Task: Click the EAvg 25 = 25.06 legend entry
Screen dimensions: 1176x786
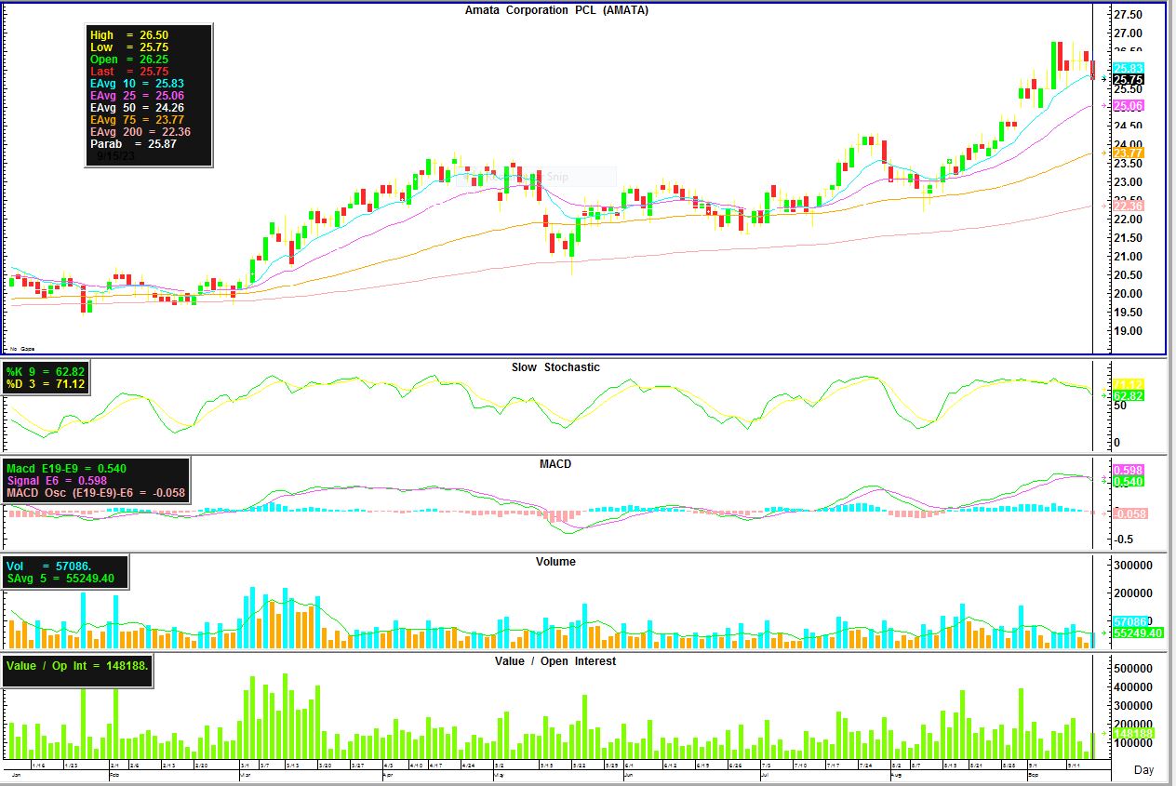Action: pyautogui.click(x=136, y=96)
